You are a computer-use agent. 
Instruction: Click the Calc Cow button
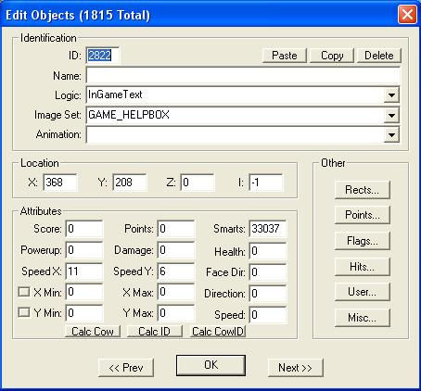point(93,332)
